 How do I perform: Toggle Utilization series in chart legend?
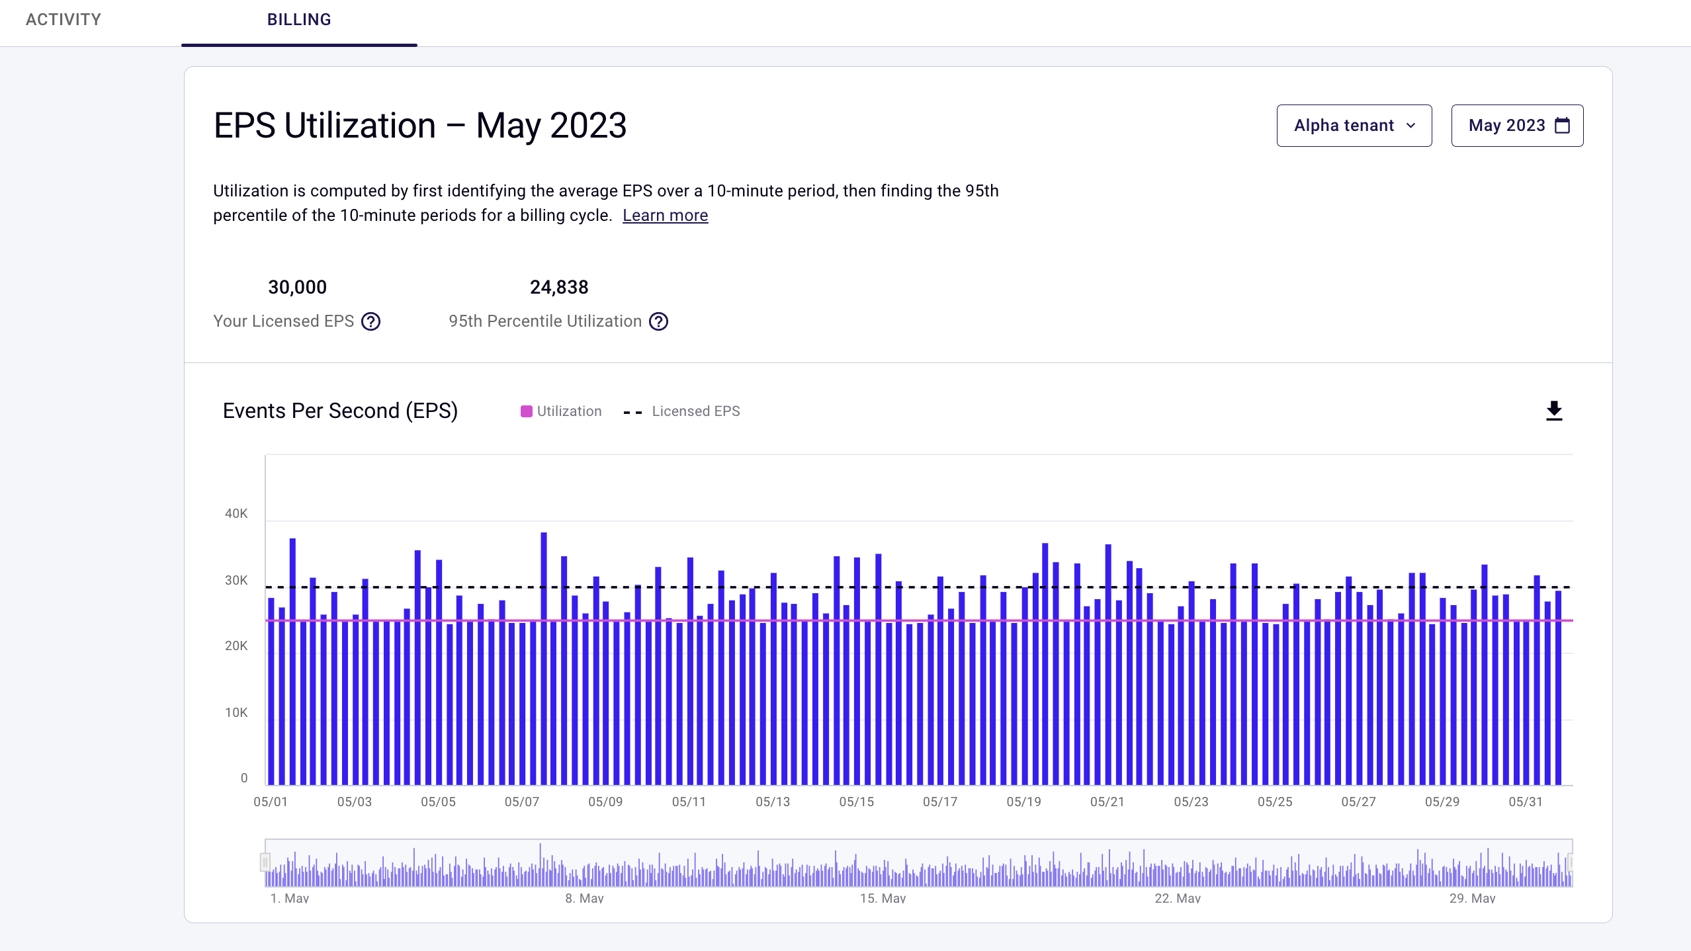569,411
